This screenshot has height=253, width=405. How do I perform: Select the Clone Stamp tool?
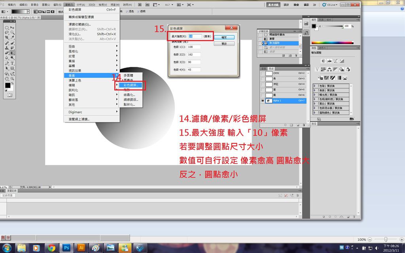point(7,48)
